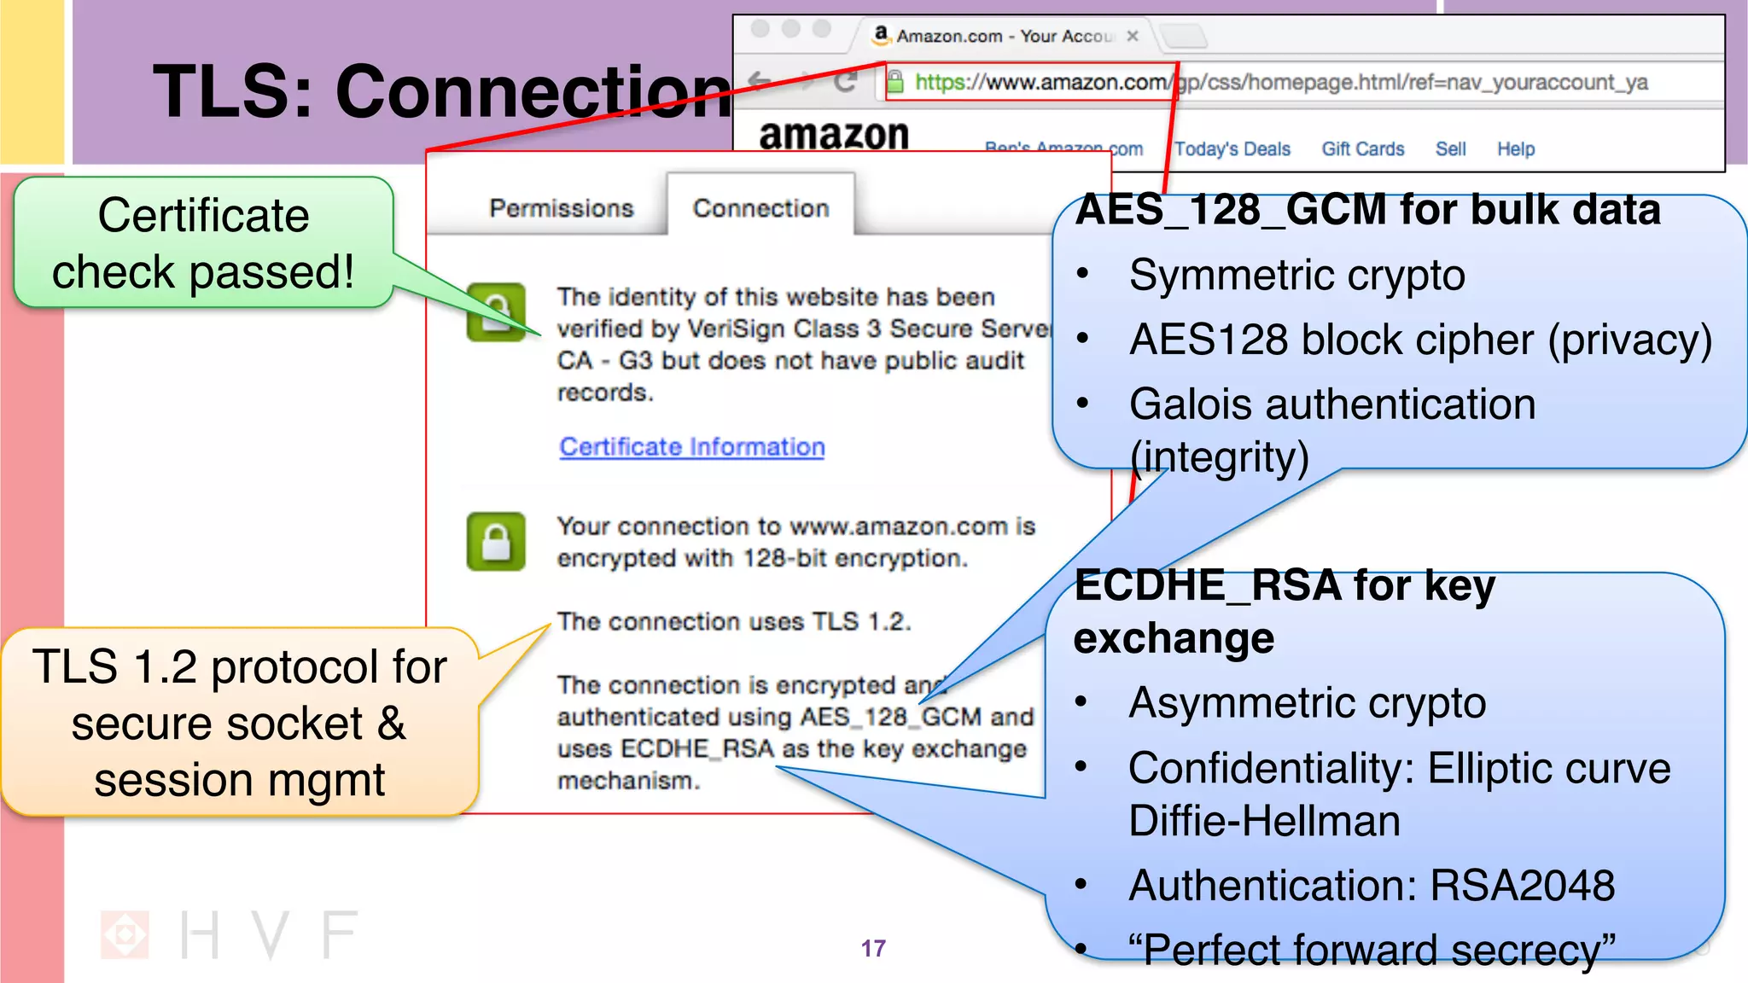
Task: Click the 'AES_128_GCM for bulk data' heading
Action: click(x=1367, y=210)
